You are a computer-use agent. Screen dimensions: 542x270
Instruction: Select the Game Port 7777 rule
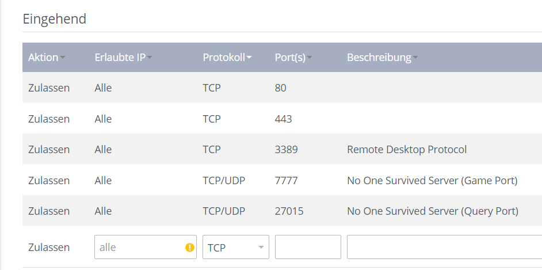coord(282,180)
